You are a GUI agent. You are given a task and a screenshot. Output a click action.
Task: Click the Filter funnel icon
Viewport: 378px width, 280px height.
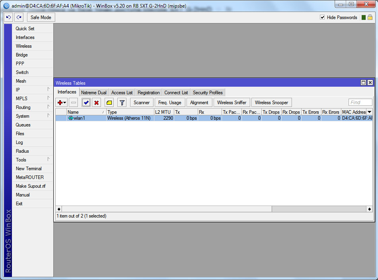[x=122, y=103]
